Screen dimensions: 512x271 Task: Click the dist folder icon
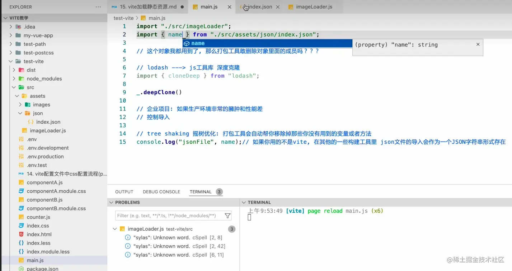tap(21, 70)
